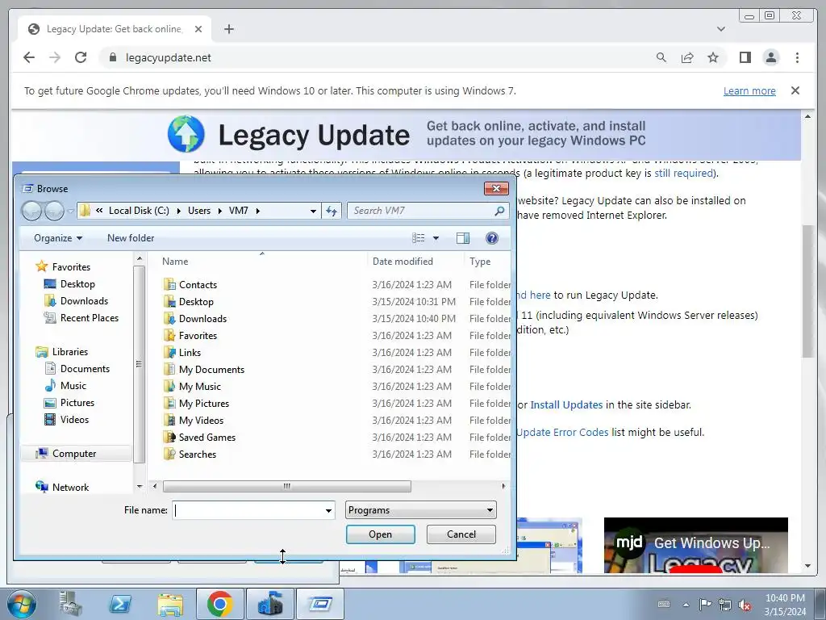Select the Contacts folder
Image resolution: width=826 pixels, height=620 pixels.
[x=198, y=285]
